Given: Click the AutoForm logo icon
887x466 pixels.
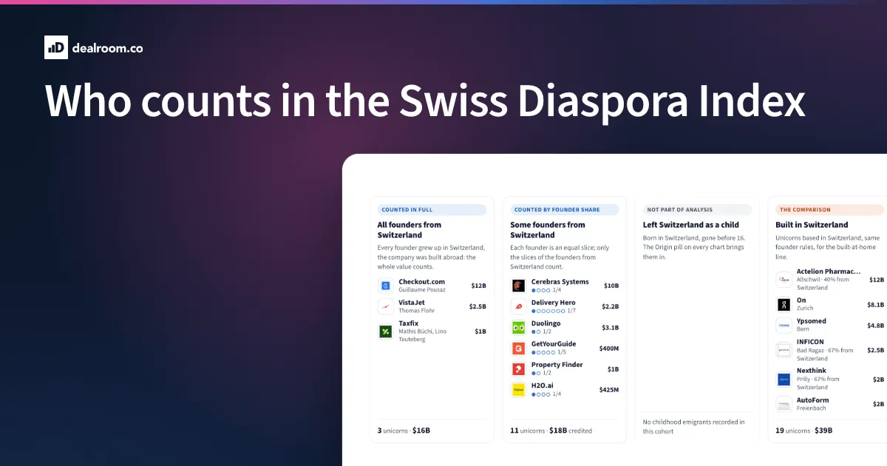Looking at the screenshot, I should click(x=784, y=404).
